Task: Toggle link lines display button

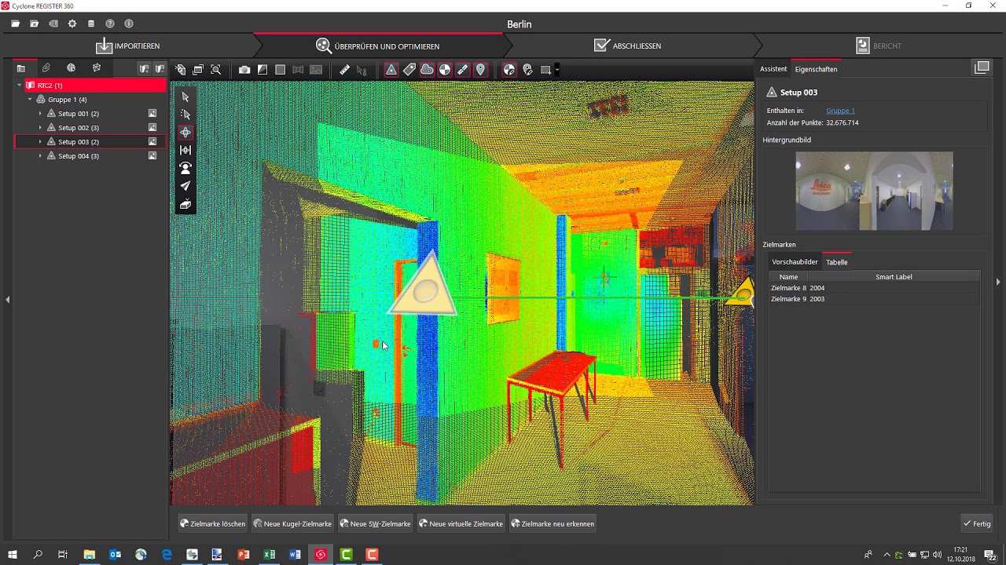Action: (x=463, y=70)
